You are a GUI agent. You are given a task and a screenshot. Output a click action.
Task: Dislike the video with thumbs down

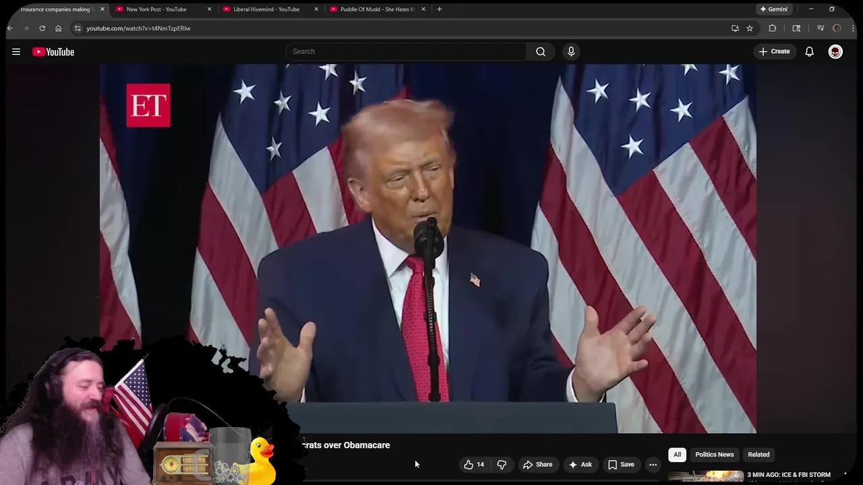coord(502,464)
